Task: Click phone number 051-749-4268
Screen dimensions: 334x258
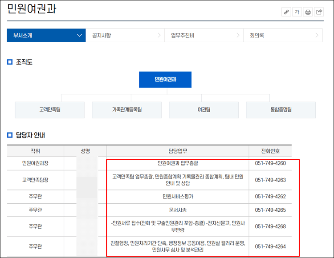Action: pos(270,226)
